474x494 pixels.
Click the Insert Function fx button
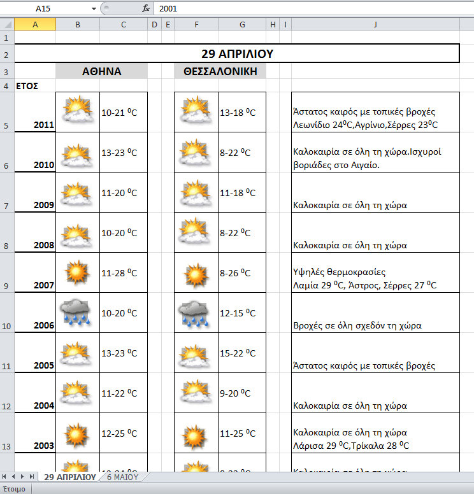[x=145, y=8]
